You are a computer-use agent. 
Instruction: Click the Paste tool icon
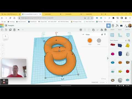pyautogui.click(x=6, y=30)
